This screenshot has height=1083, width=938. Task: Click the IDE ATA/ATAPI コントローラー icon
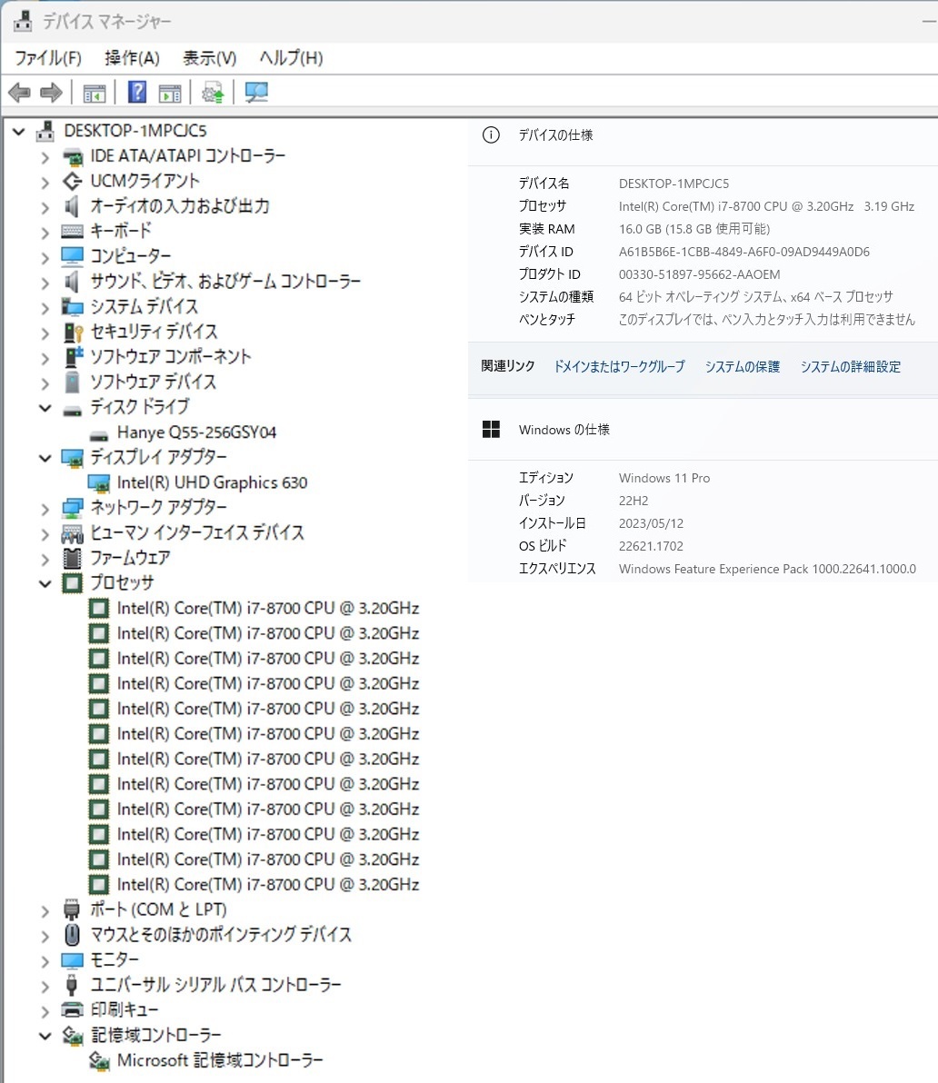tap(73, 157)
